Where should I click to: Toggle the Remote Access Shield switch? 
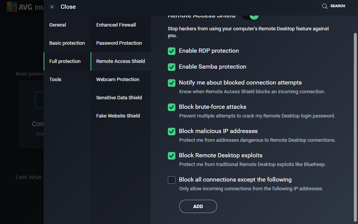250,16
